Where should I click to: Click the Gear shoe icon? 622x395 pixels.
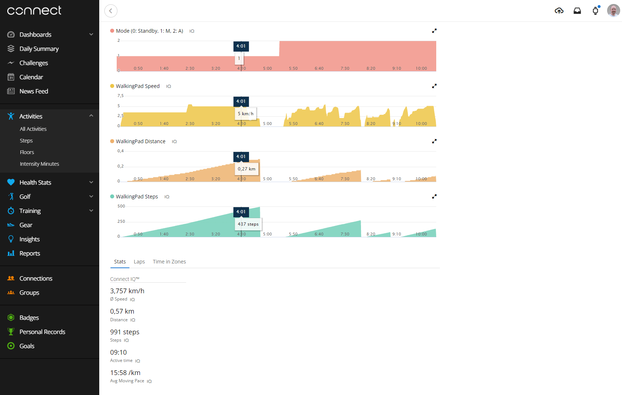pos(11,225)
